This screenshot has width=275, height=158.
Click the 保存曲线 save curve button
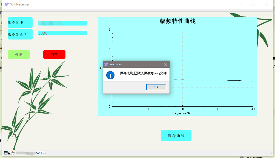[176, 135]
